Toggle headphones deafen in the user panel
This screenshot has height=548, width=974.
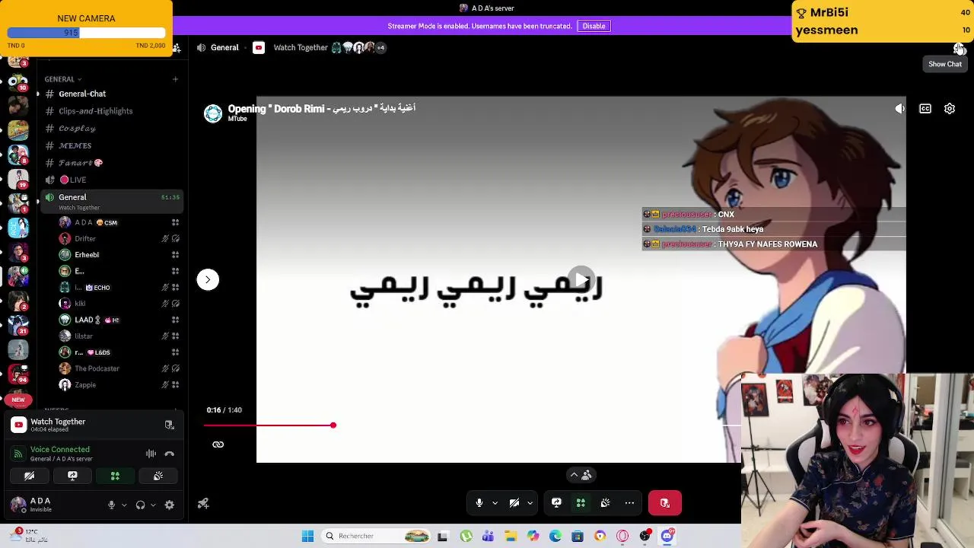(140, 505)
